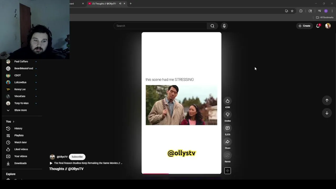Start voice search with microphone
This screenshot has width=336, height=189.
tap(224, 26)
